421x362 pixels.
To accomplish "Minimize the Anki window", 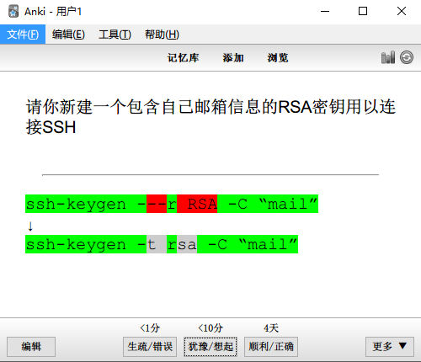I will pos(325,11).
